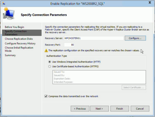Click the Issued By label
The image size is (155, 117).
59,75
